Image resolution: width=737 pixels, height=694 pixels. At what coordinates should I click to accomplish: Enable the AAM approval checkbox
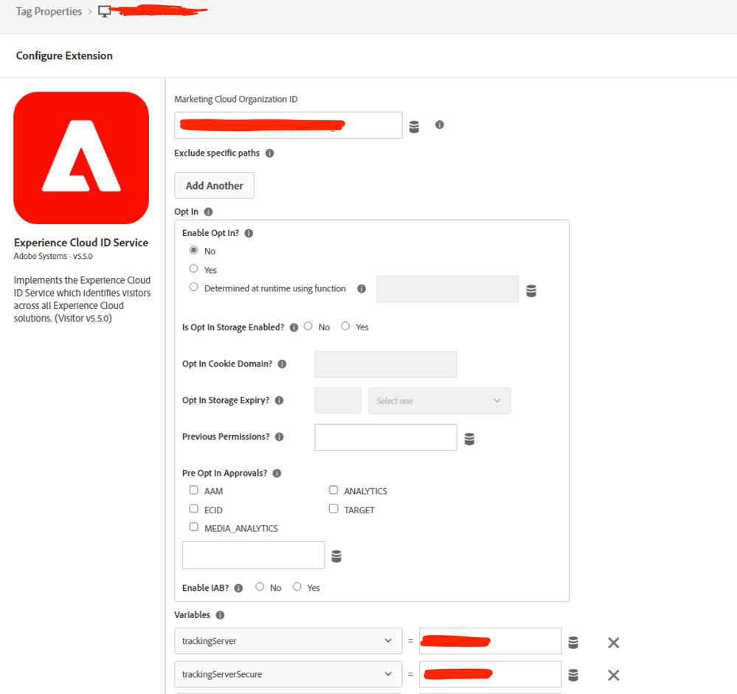[x=194, y=490]
